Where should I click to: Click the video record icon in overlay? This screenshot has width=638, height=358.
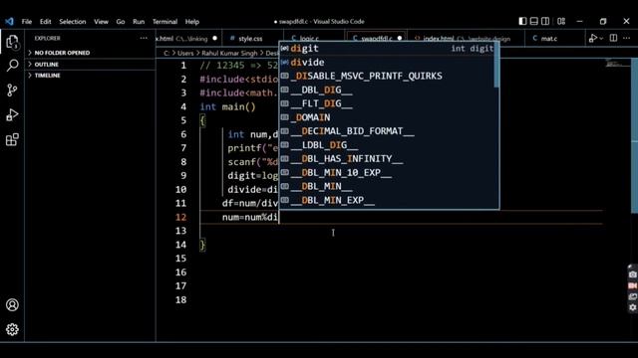632,285
